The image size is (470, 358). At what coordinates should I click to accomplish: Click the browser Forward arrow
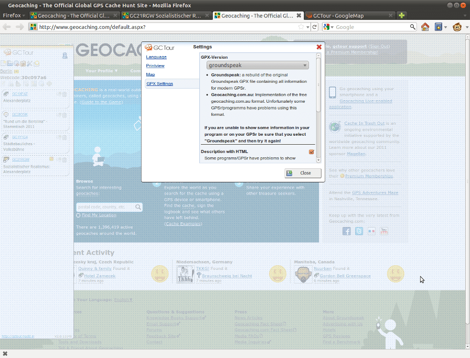[20, 27]
